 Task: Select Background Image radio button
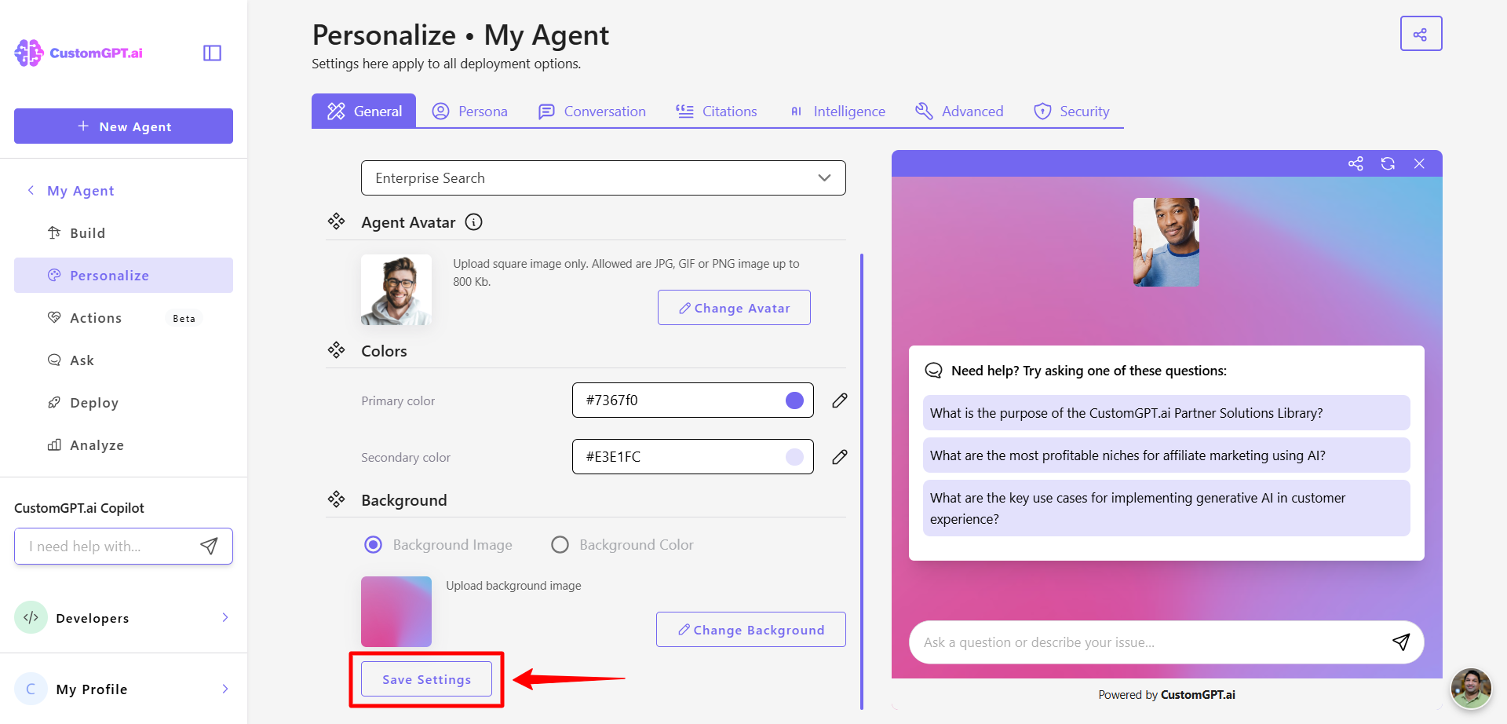[374, 544]
